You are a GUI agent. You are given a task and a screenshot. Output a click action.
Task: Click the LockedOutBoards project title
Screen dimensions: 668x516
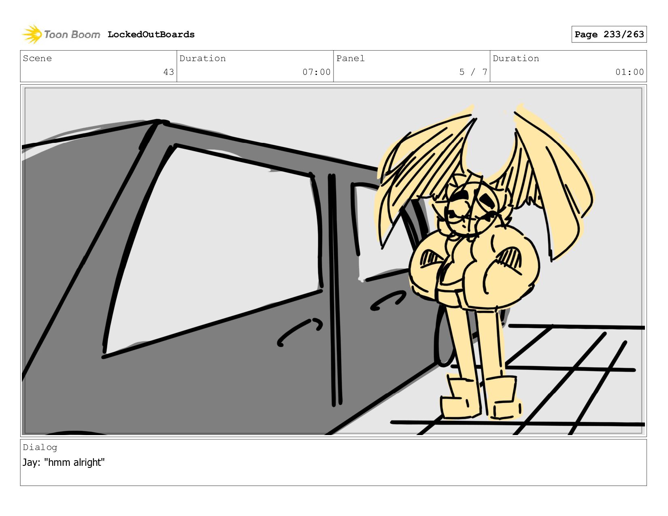(x=151, y=34)
